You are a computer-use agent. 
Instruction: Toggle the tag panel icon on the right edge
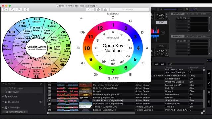209,73
